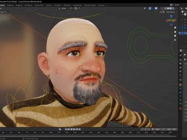Viewport: 187px width, 140px height.
Task: Toggle viewport gizmos display
Action: [150, 9]
